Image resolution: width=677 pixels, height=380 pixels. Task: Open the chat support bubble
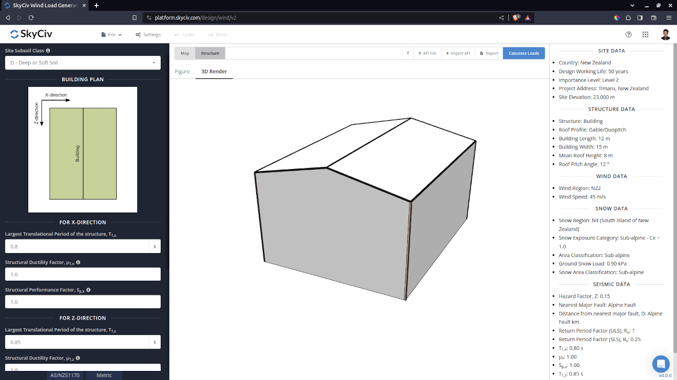661,364
